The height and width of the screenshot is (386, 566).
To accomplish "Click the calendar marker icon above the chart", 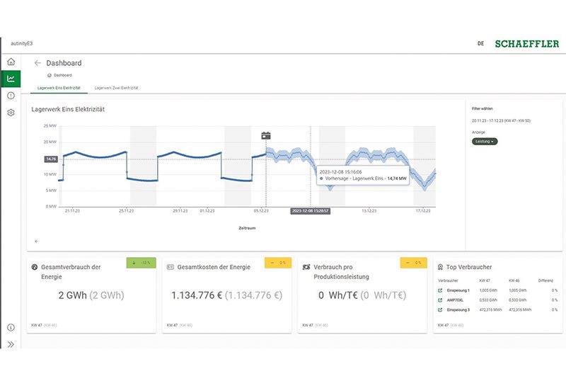I will click(x=266, y=136).
